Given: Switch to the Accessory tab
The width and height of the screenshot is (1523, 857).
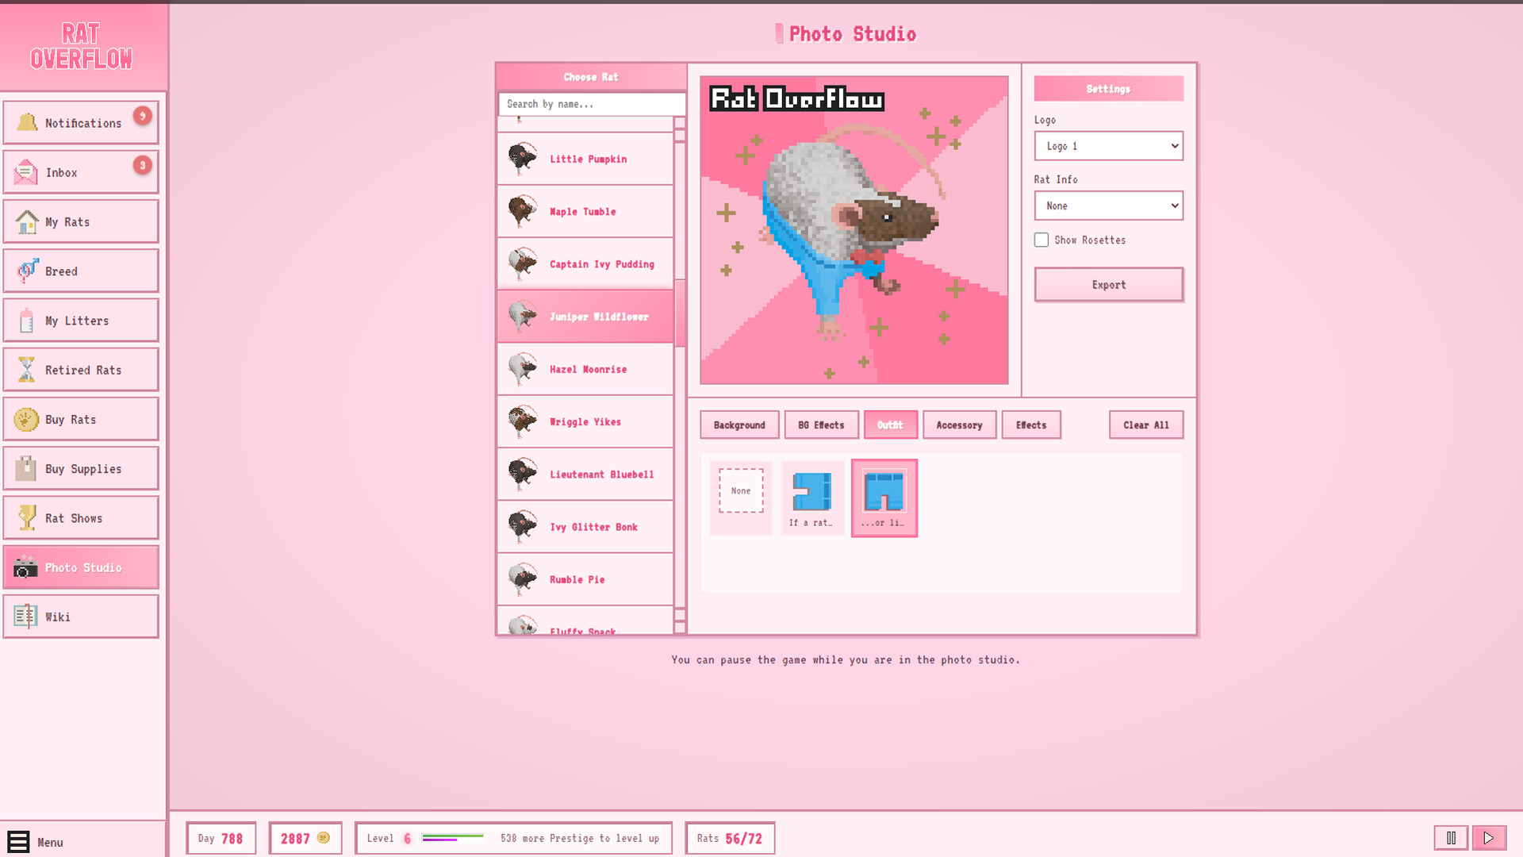Looking at the screenshot, I should pos(959,425).
